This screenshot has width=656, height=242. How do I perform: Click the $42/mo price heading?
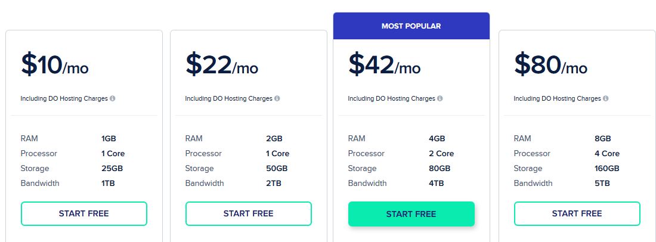pyautogui.click(x=385, y=65)
